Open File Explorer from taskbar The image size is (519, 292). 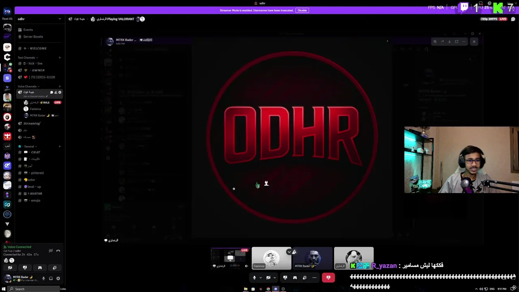[246, 289]
